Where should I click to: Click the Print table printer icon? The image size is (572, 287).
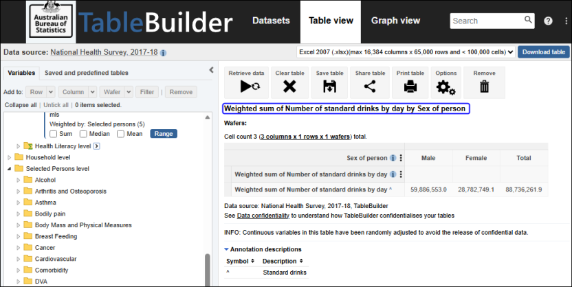[410, 87]
